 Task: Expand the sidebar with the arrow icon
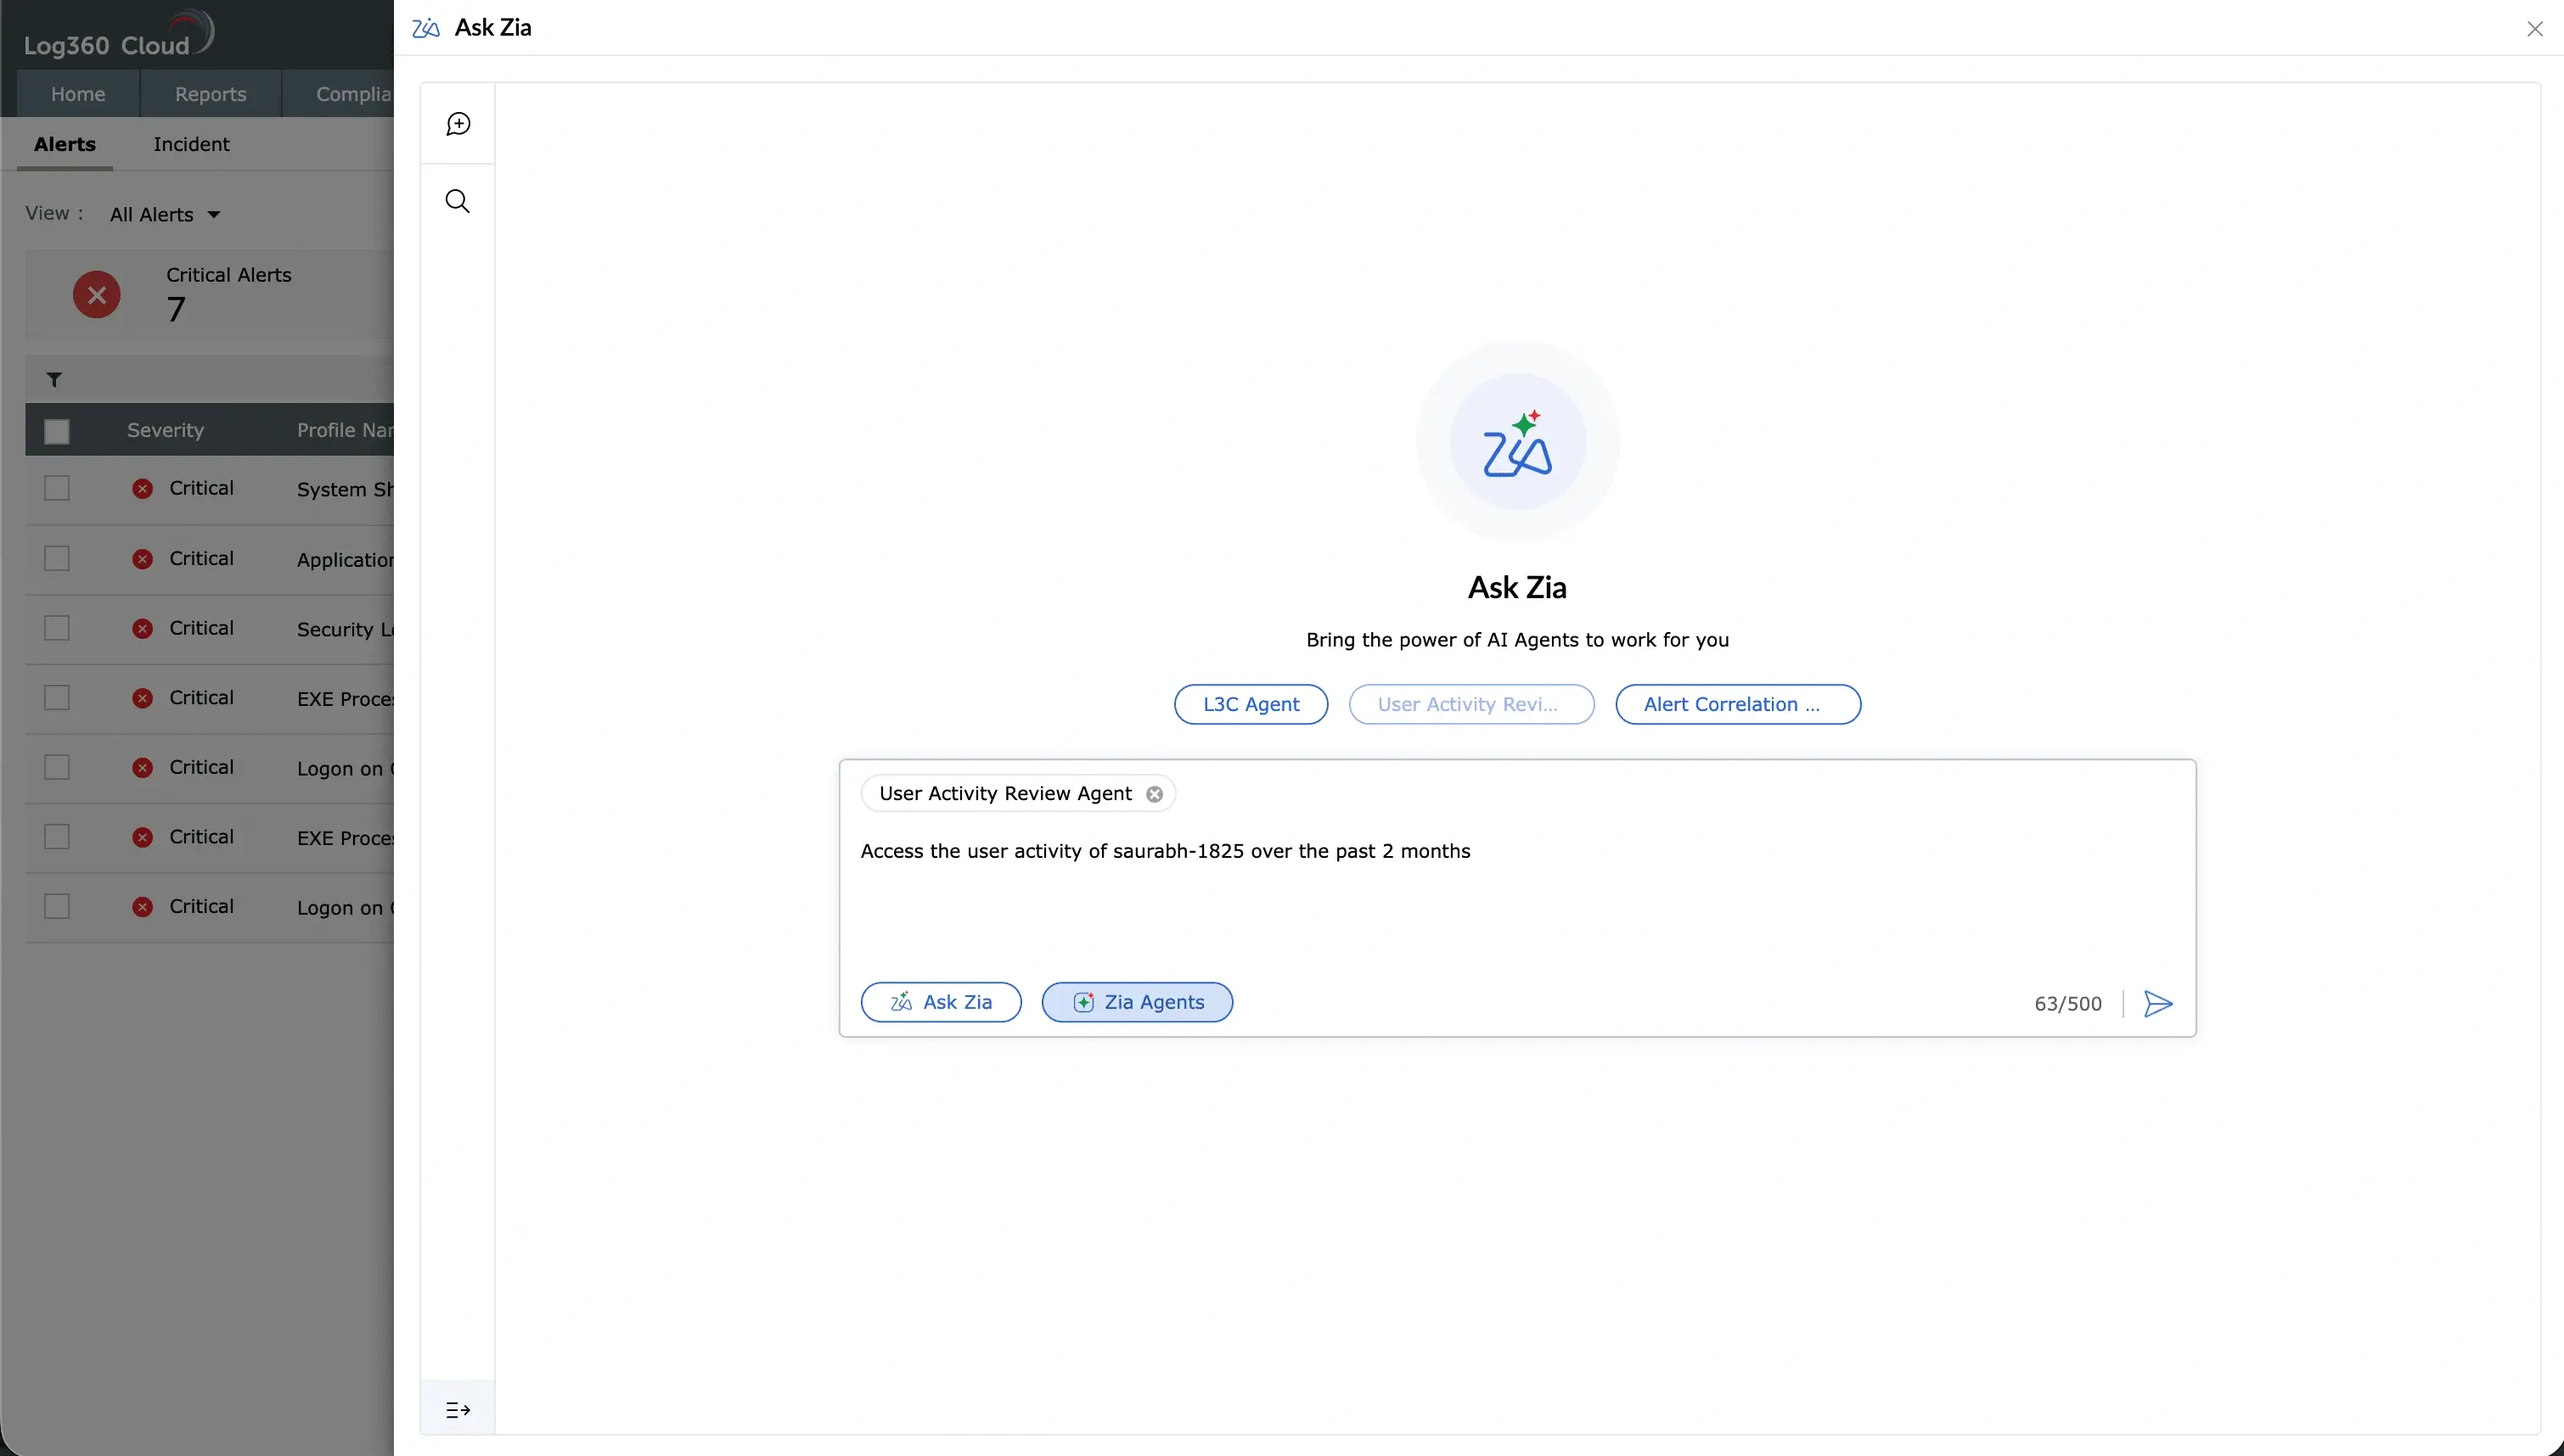click(x=457, y=1410)
